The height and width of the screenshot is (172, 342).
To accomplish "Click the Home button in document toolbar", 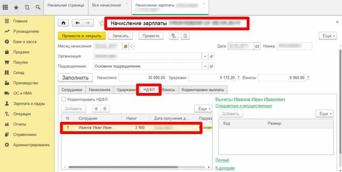I will coord(63,23).
